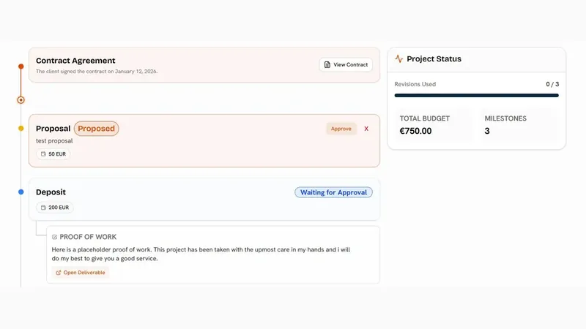
Task: Select the Milestones count card
Action: [519, 125]
